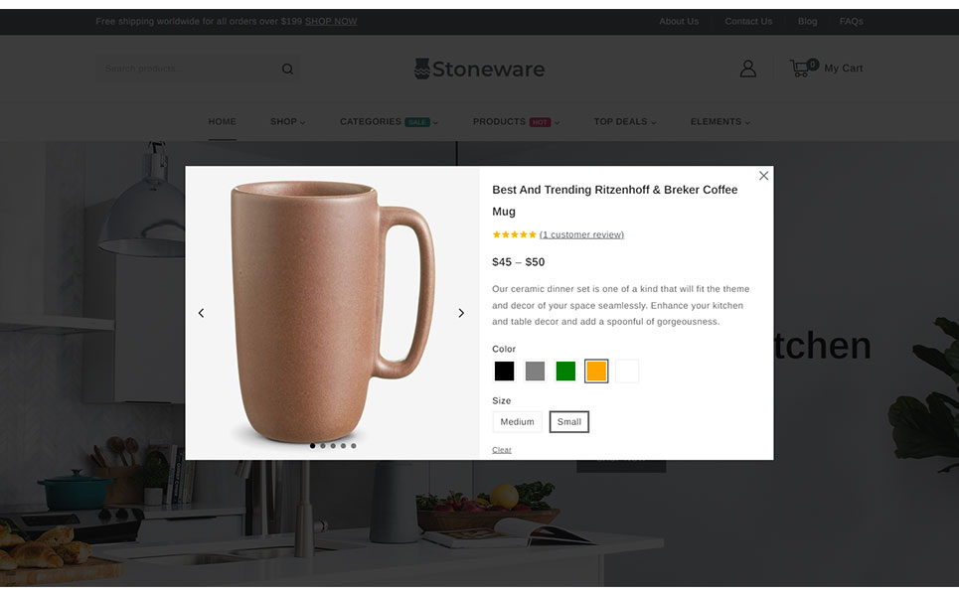Select the Small size option
959x596 pixels.
click(x=568, y=422)
